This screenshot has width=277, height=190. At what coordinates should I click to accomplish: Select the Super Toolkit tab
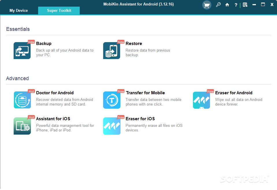pos(59,11)
